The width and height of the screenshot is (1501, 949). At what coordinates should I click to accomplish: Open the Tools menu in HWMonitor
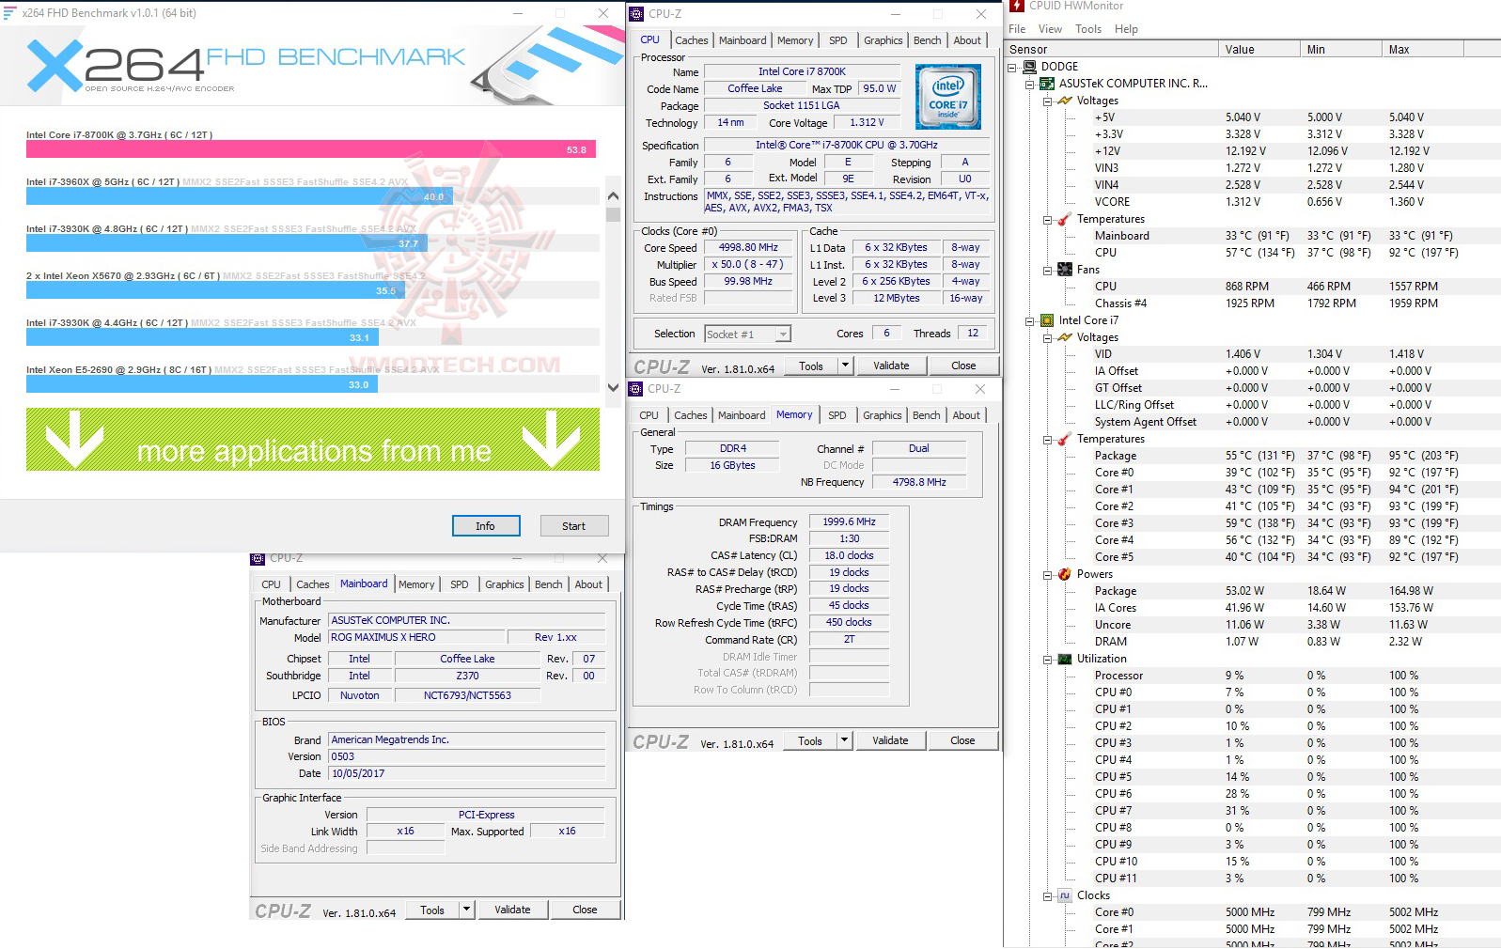coord(1088,29)
